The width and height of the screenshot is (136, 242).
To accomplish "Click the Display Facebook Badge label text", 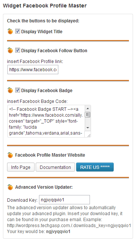I will pos(47,91).
